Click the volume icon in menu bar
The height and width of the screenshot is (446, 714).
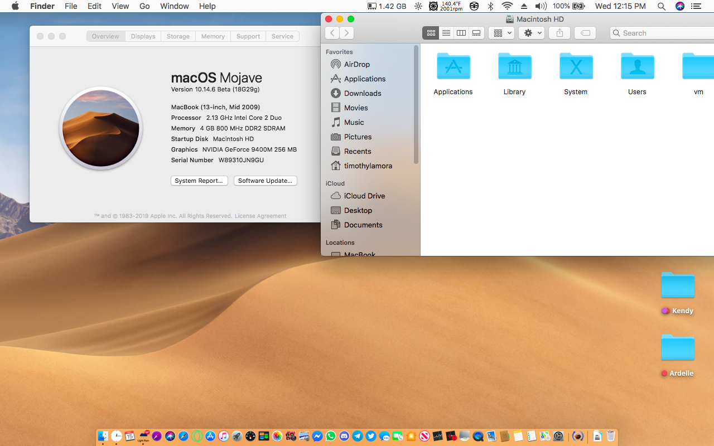tap(541, 6)
